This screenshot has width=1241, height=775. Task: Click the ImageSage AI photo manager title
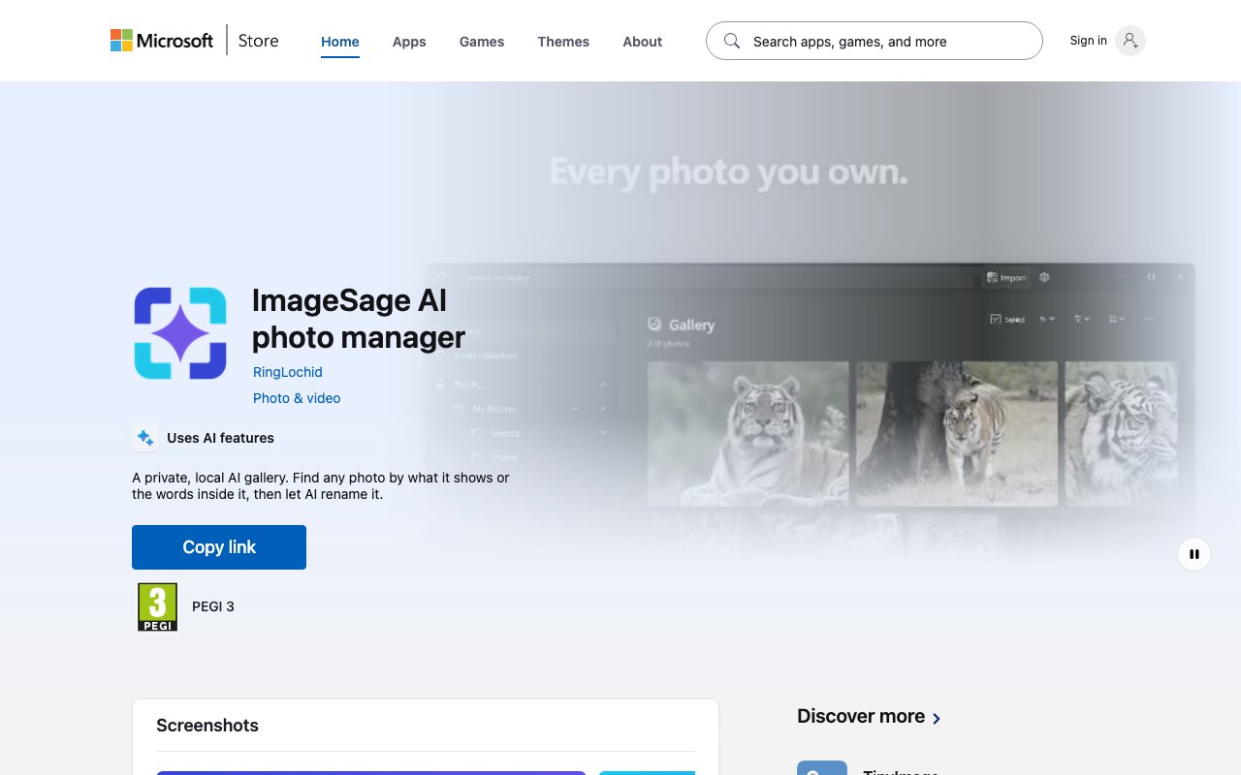(x=359, y=319)
